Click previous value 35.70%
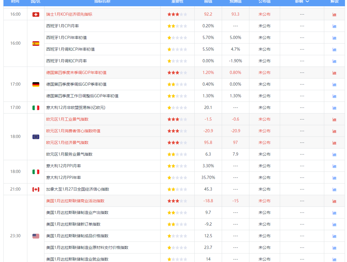Image resolution: width=347 pixels, height=262 pixels. [208, 178]
